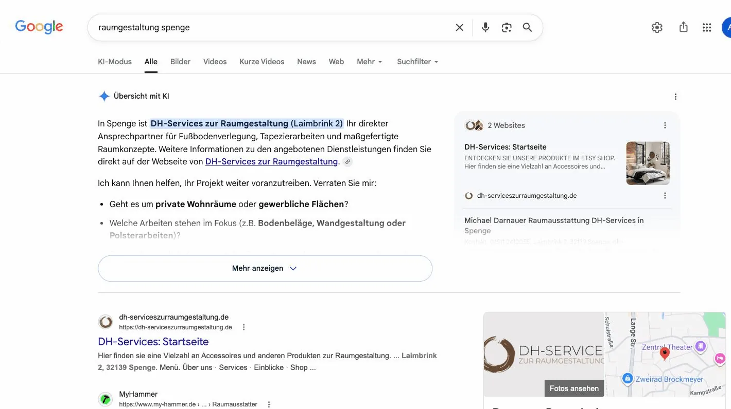
Task: Open the Videos tab
Action: point(215,62)
